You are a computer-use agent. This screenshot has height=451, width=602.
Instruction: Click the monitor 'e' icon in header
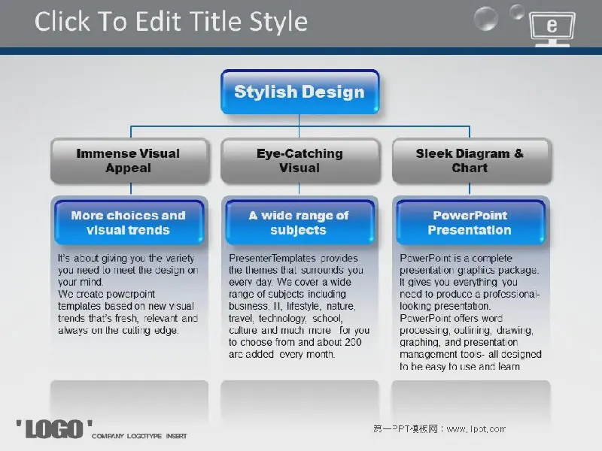553,29
